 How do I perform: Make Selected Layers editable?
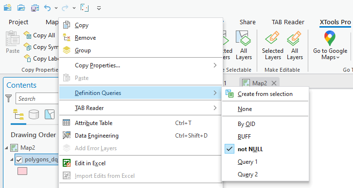pyautogui.click(x=272, y=46)
